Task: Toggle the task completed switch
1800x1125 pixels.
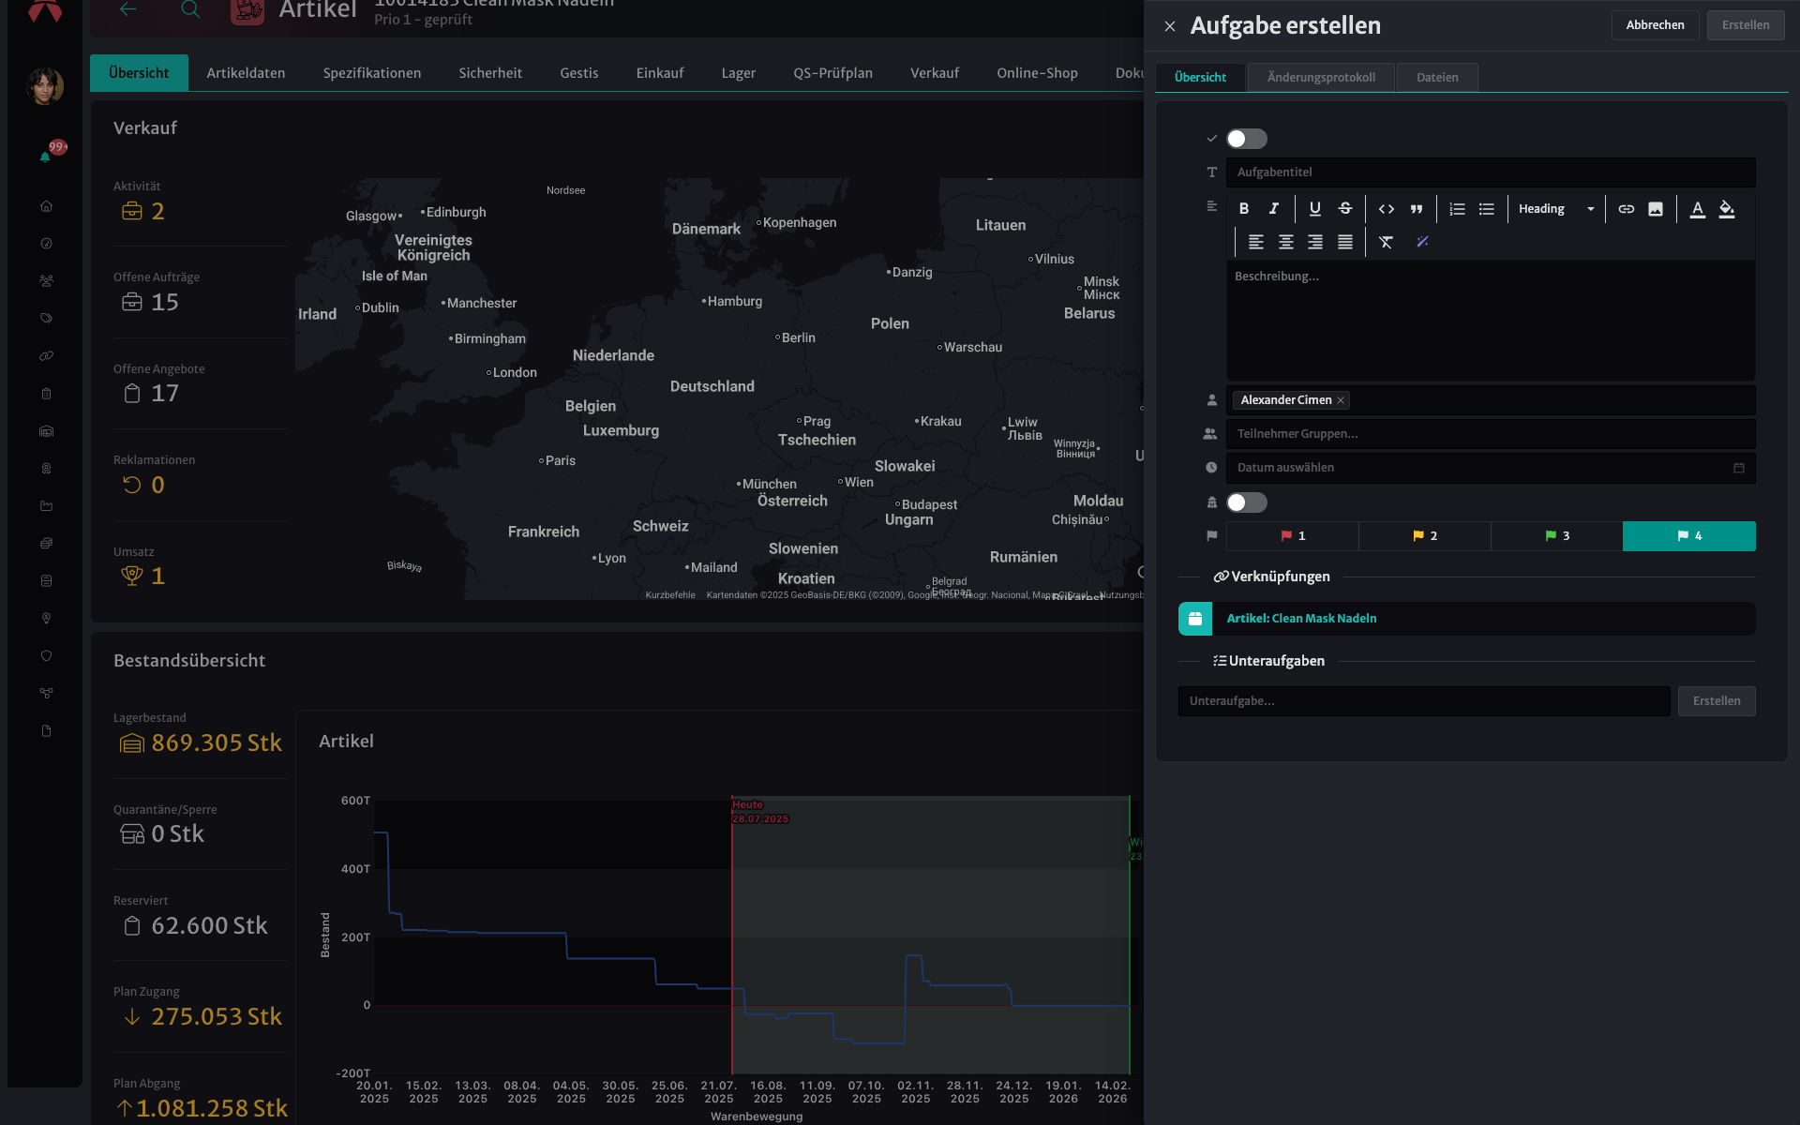Action: (1247, 139)
